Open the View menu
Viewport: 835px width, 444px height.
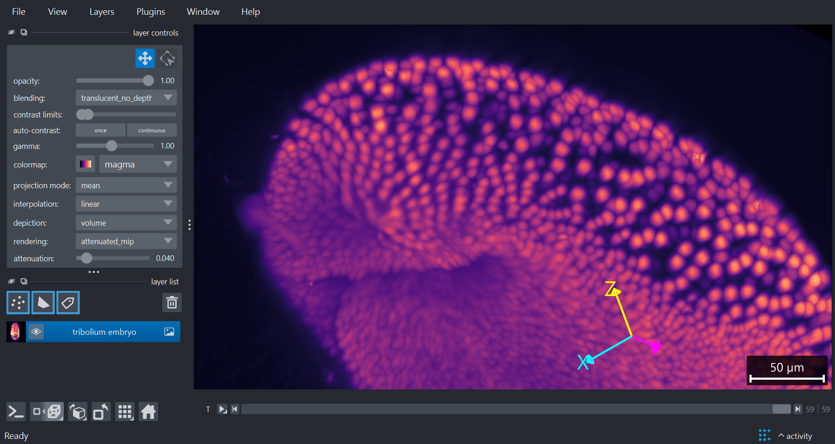pyautogui.click(x=57, y=12)
